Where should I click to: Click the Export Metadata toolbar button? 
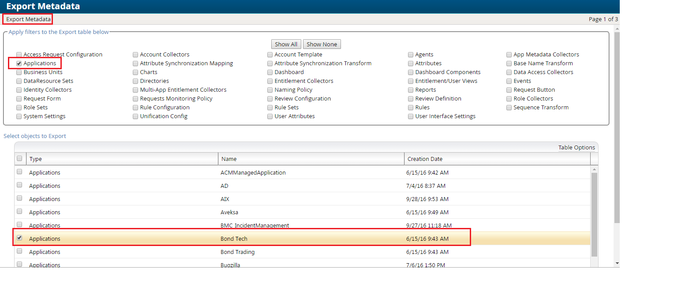pyautogui.click(x=28, y=19)
